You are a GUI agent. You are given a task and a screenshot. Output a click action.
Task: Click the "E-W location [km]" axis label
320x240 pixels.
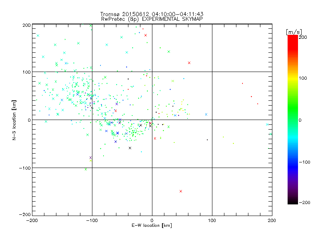click(x=152, y=225)
